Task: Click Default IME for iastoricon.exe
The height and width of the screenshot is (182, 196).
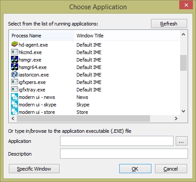Action: (89, 75)
